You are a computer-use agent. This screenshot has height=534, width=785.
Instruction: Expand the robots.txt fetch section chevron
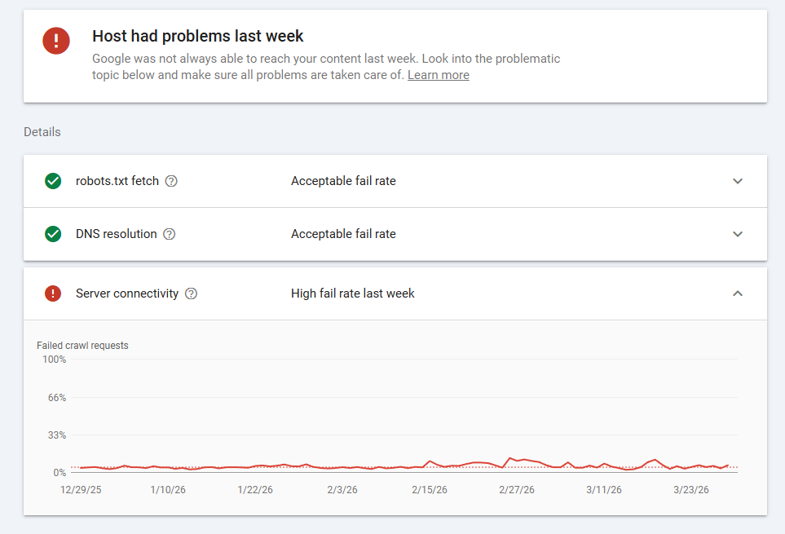click(738, 181)
